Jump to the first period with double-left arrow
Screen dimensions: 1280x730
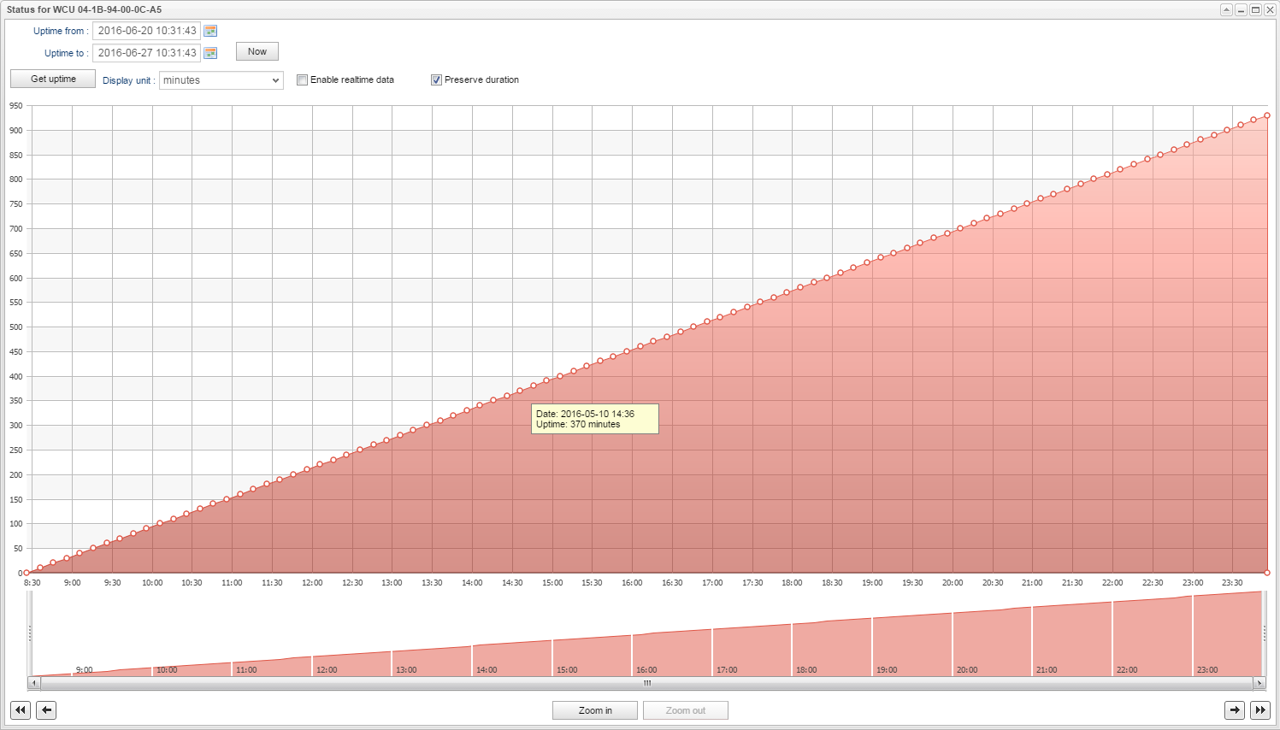(21, 710)
